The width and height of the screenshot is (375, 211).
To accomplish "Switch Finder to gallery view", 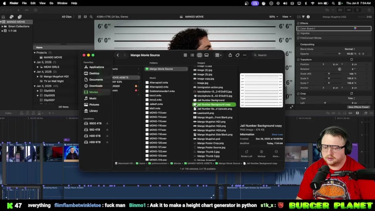I will 207,55.
